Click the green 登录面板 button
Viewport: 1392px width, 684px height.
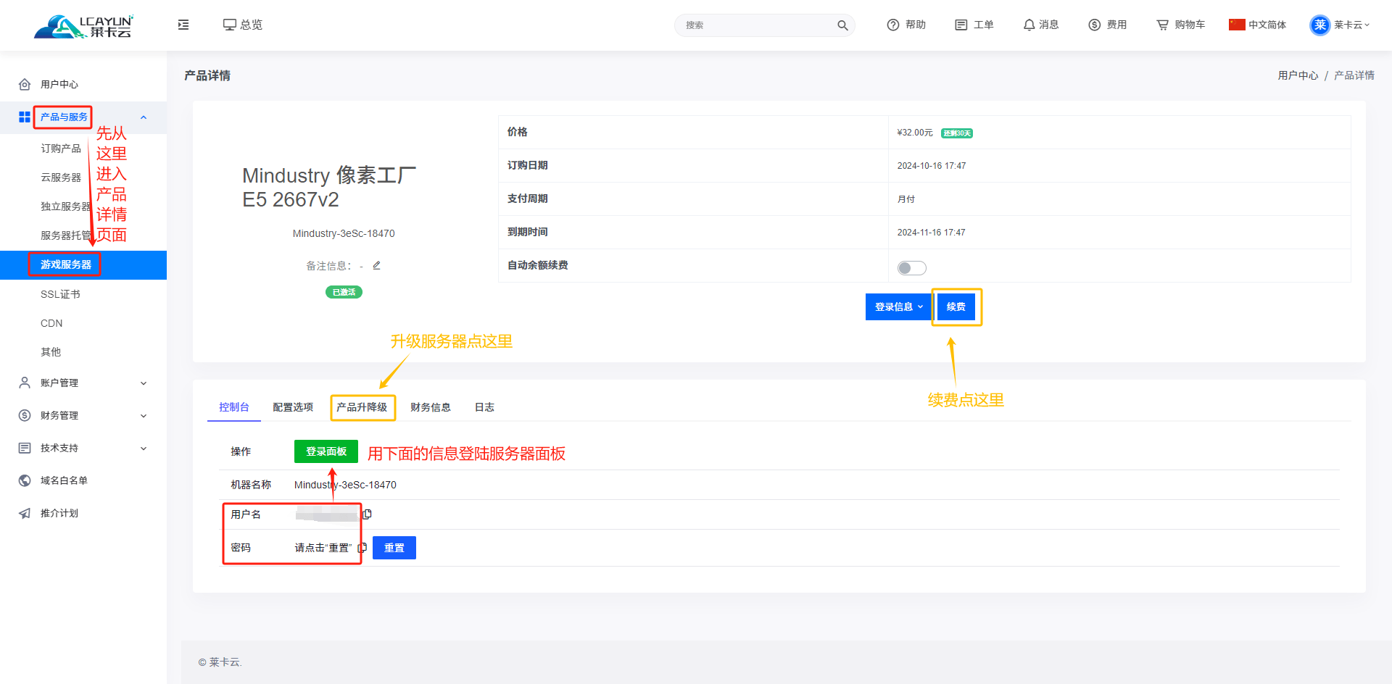pos(326,451)
